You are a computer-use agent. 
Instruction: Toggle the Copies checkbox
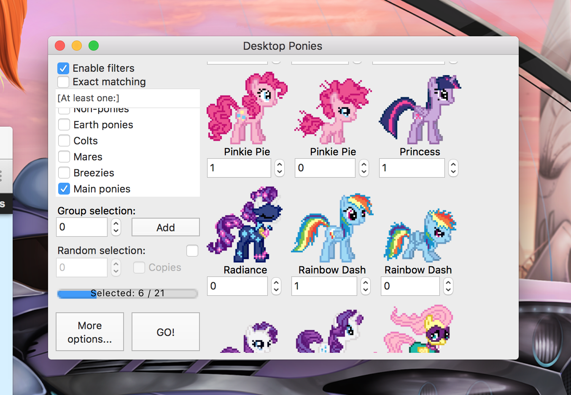tap(139, 268)
